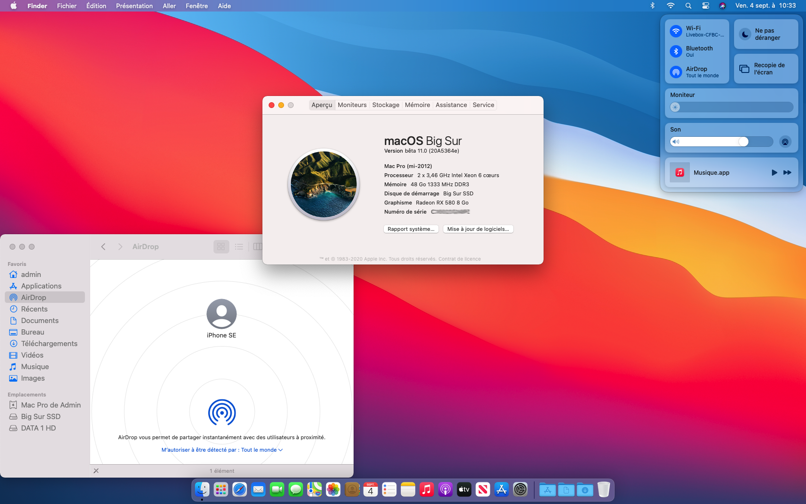This screenshot has width=806, height=504.
Task: Select Big Sur SSD in Emplacements
Action: 45,417
